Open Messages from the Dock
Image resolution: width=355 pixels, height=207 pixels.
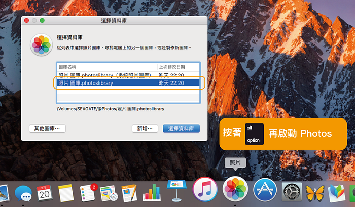pos(23,194)
